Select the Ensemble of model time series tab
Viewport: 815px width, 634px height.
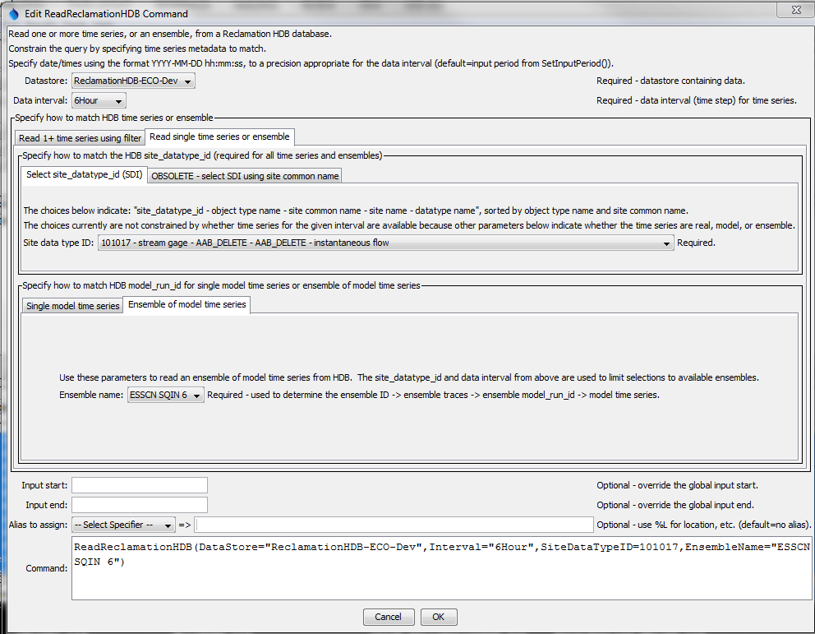[186, 303]
